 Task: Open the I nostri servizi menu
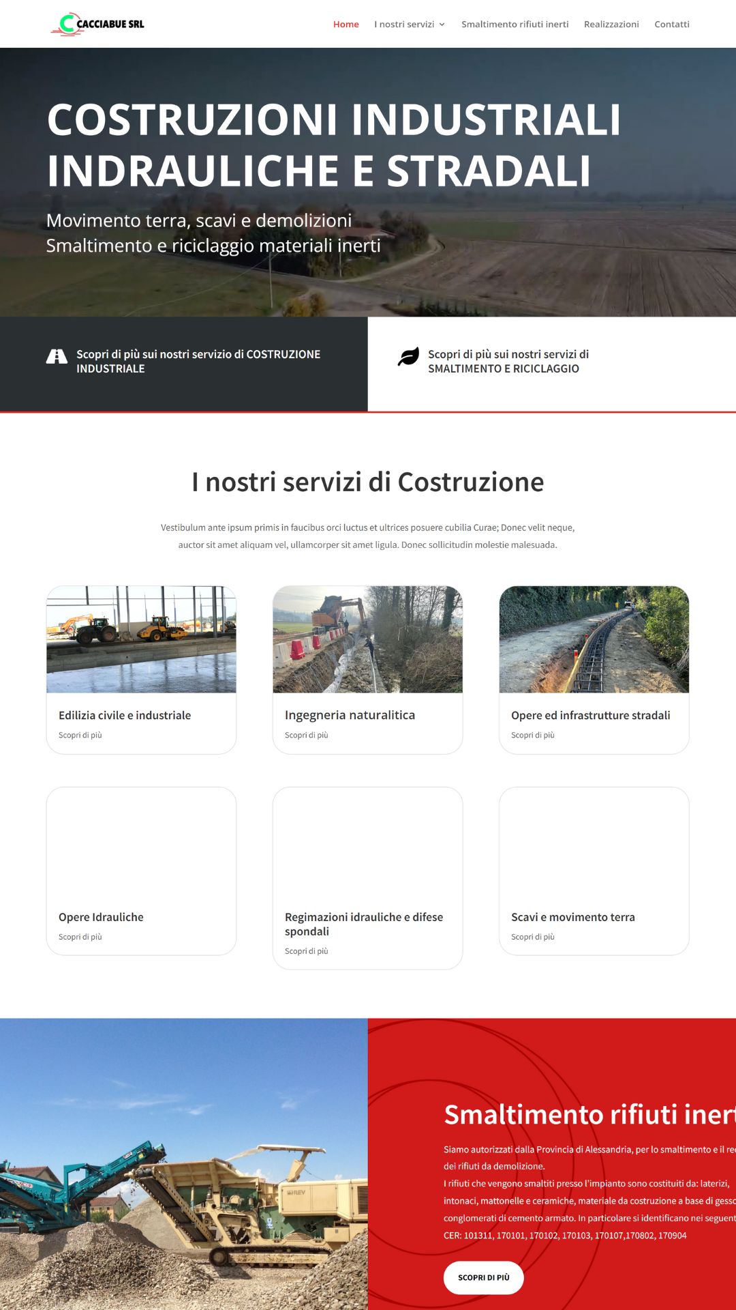(x=404, y=24)
